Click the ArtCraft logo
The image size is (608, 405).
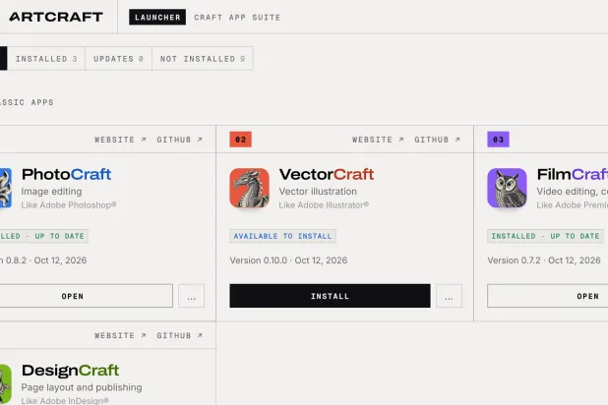tap(56, 17)
